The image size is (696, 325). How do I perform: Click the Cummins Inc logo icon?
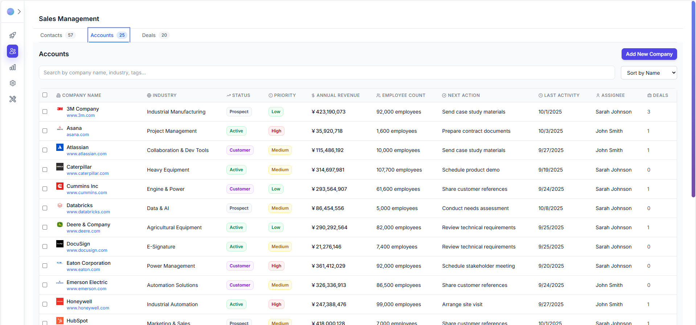click(60, 186)
